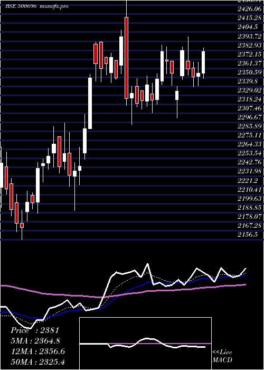
Task: Select the 2242.76 price axis label
Action: [249, 163]
